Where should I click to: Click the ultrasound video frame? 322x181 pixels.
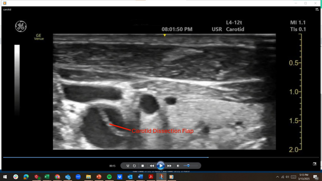pyautogui.click(x=164, y=92)
